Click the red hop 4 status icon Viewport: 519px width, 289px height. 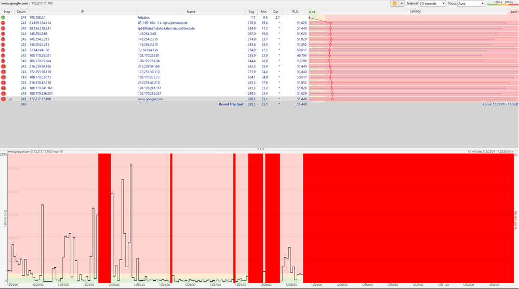(x=3, y=34)
